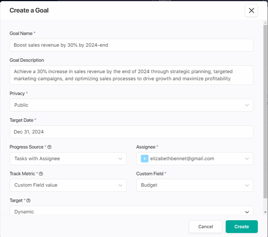Open the Assignee dropdown chevron
Image resolution: width=268 pixels, height=237 pixels.
click(x=247, y=159)
